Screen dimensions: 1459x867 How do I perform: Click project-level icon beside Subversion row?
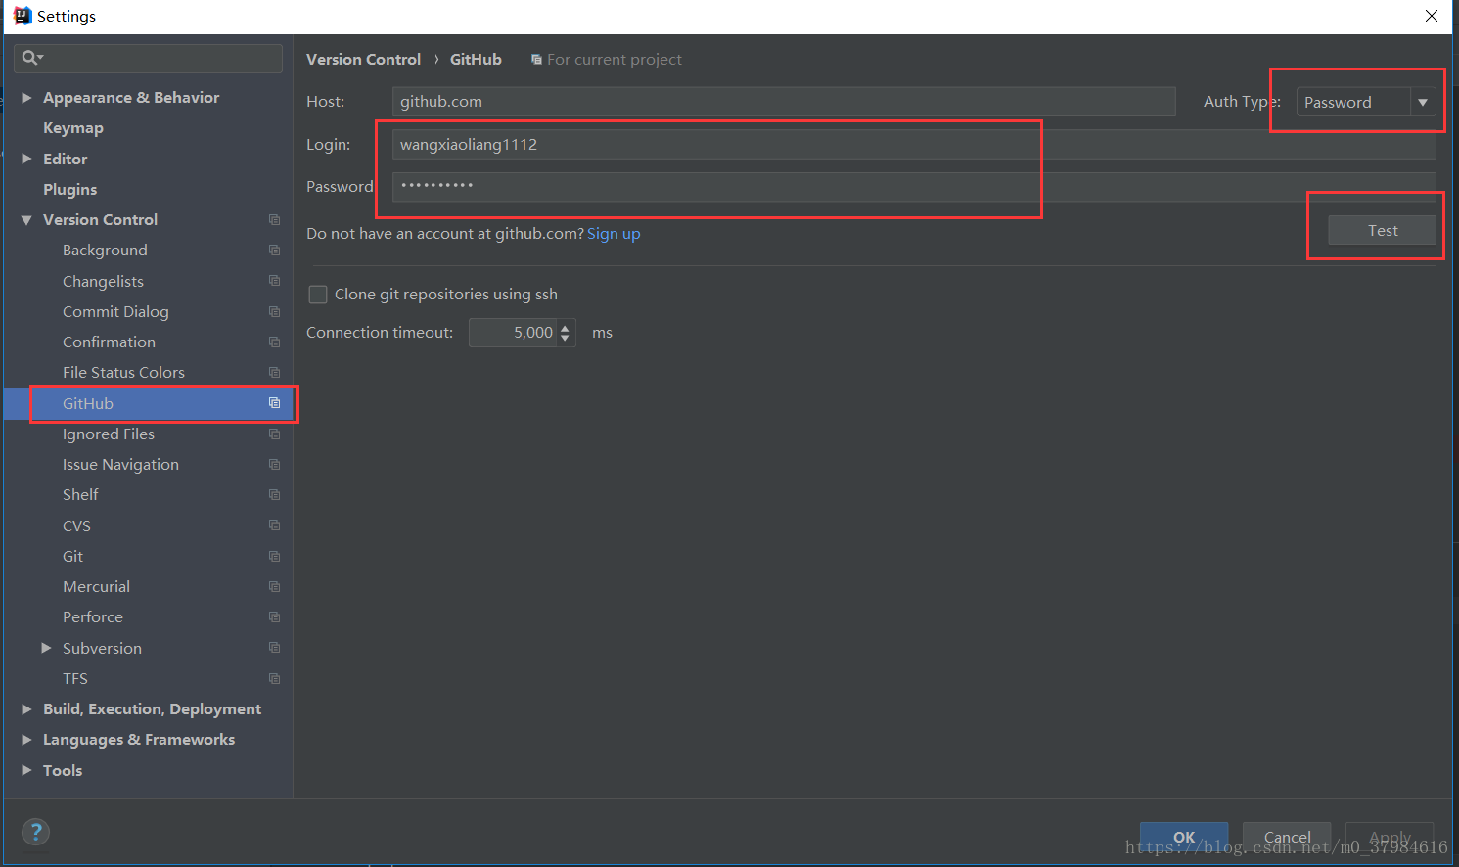(274, 648)
